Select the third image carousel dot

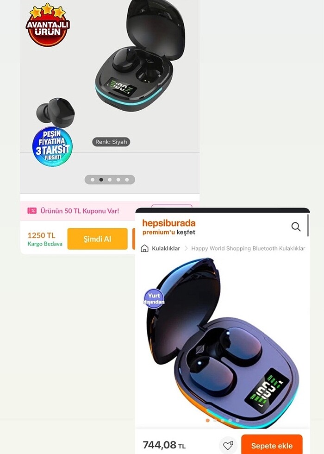pos(110,180)
